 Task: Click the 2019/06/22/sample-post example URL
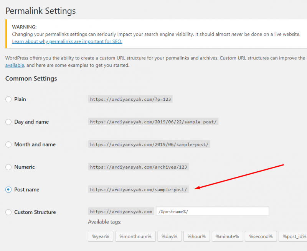[x=153, y=122]
